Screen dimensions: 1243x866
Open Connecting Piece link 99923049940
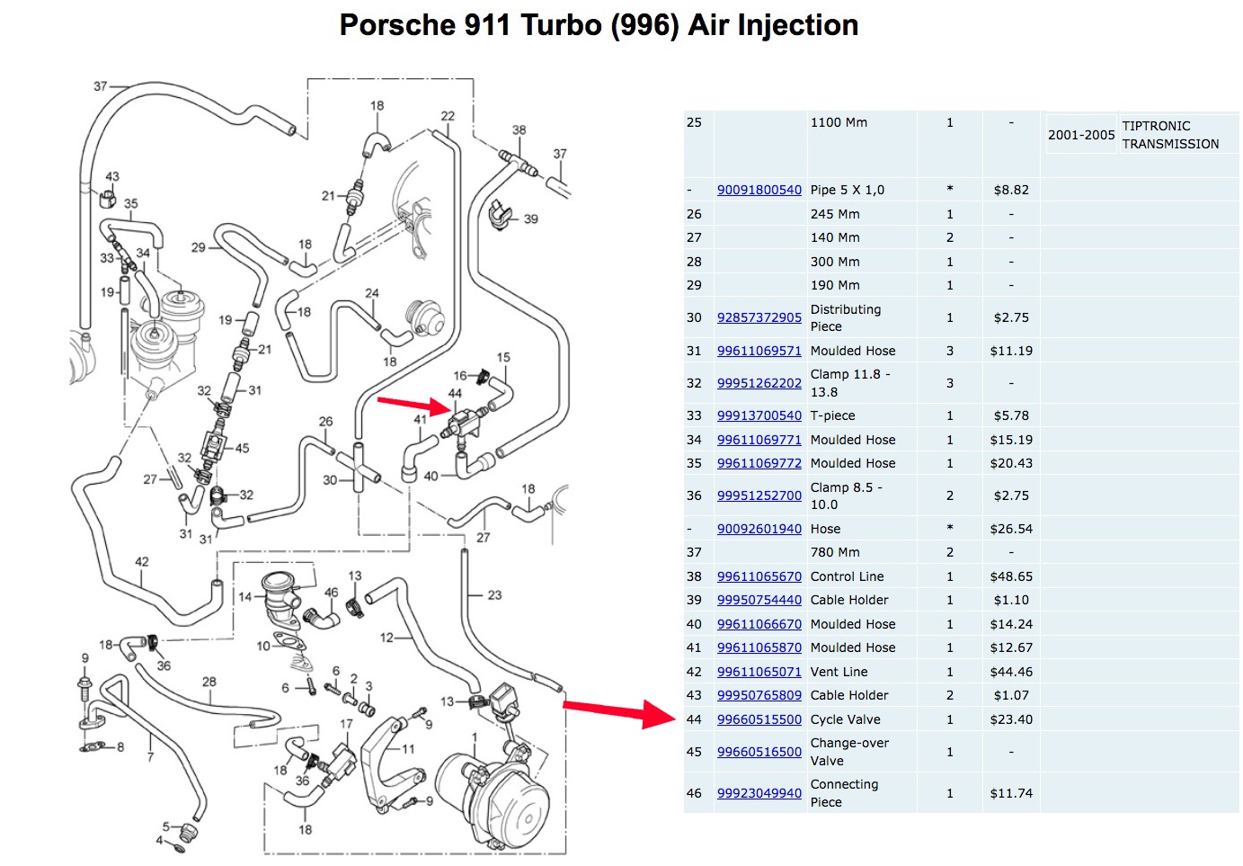[x=759, y=793]
